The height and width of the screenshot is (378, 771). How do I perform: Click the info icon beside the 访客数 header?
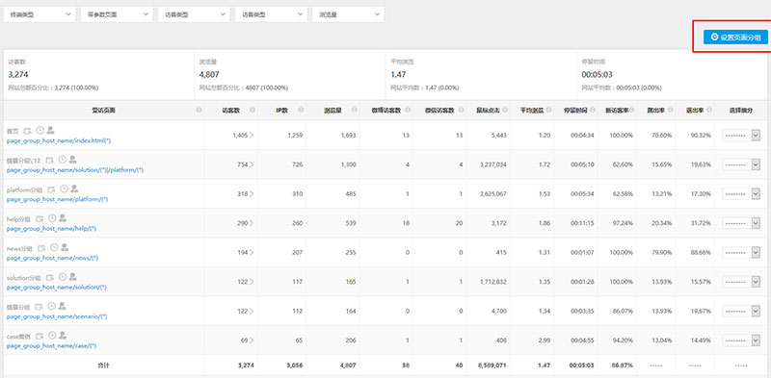point(253,110)
